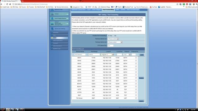
Task: Click the Apply button
Action: [141, 101]
